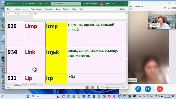The image size is (176, 99).
Task: Select cell containing the word Lip
Action: point(35,79)
